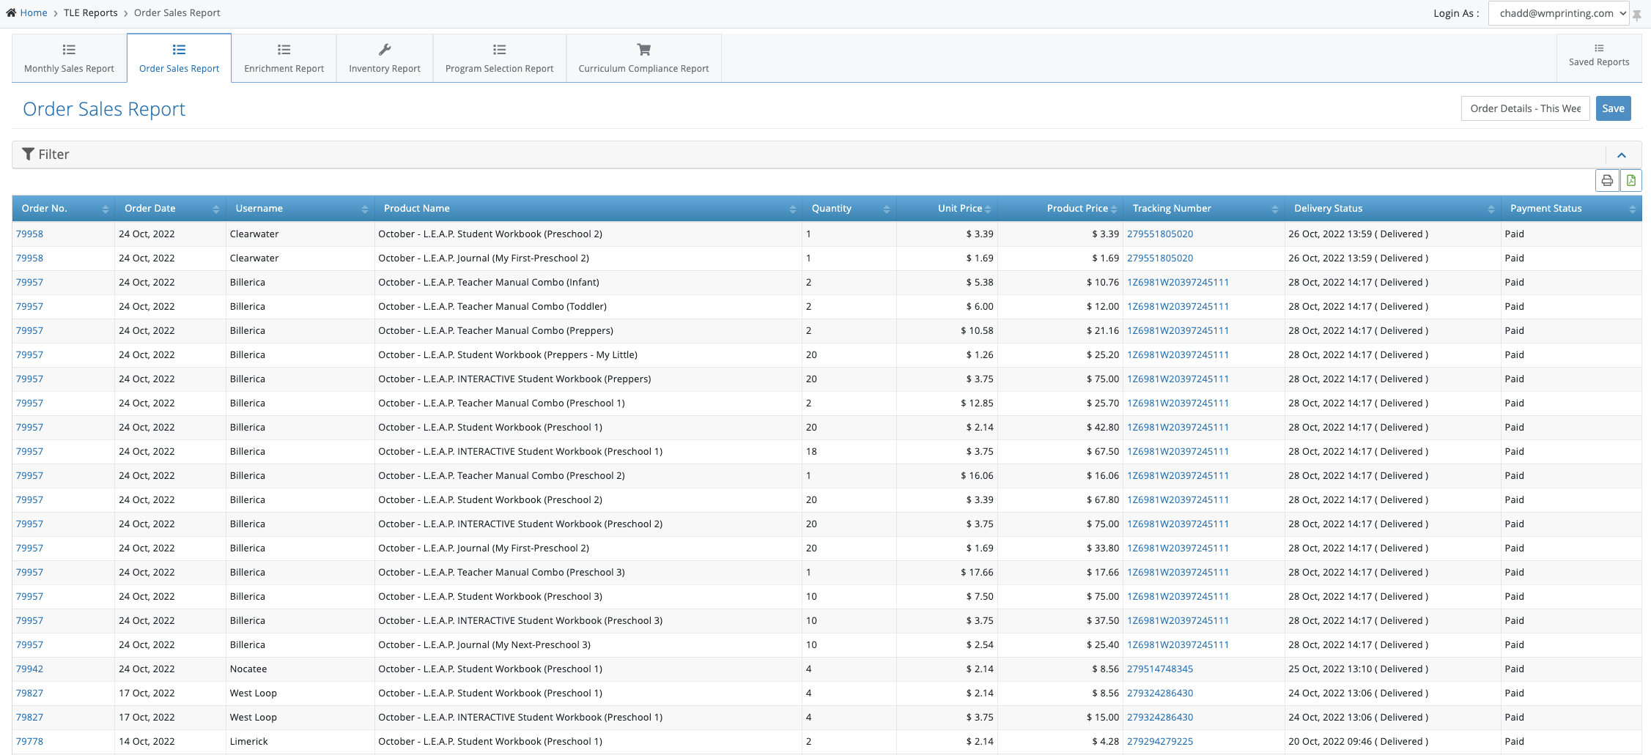Open order 79827 for INTERACTIVE workbook row

pyautogui.click(x=29, y=717)
